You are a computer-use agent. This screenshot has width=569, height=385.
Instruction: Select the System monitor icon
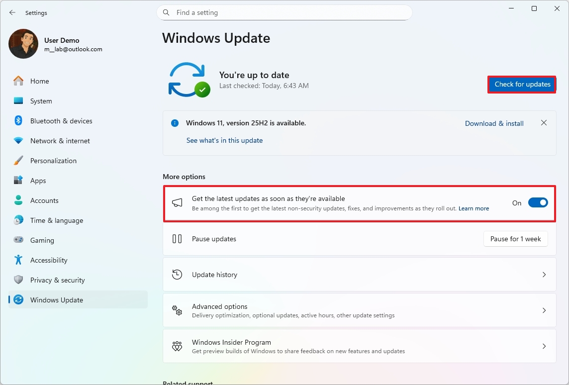pyautogui.click(x=18, y=100)
